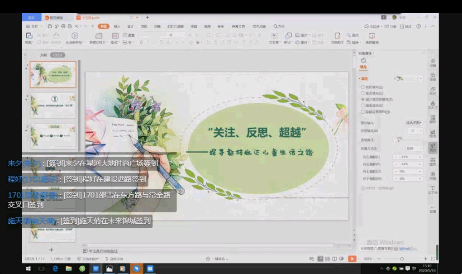Select the second slide thumbnail
The width and height of the screenshot is (462, 274).
point(53,105)
